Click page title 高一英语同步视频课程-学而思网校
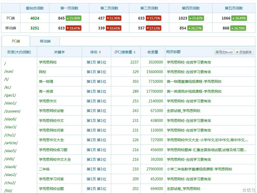The height and width of the screenshot is (193, 257). tap(194, 91)
